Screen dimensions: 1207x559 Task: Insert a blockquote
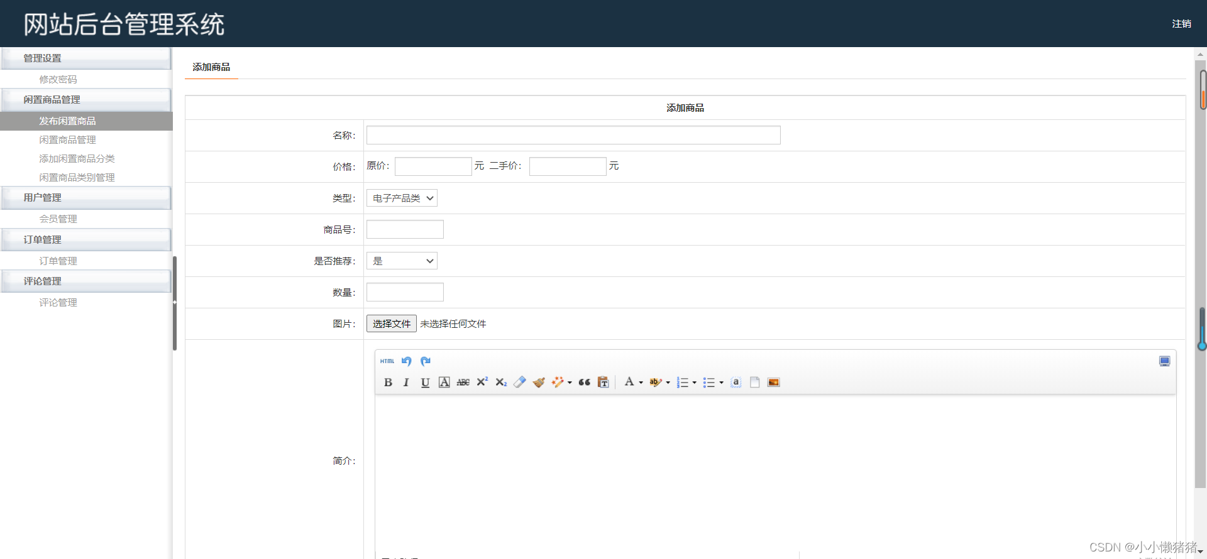coord(585,383)
